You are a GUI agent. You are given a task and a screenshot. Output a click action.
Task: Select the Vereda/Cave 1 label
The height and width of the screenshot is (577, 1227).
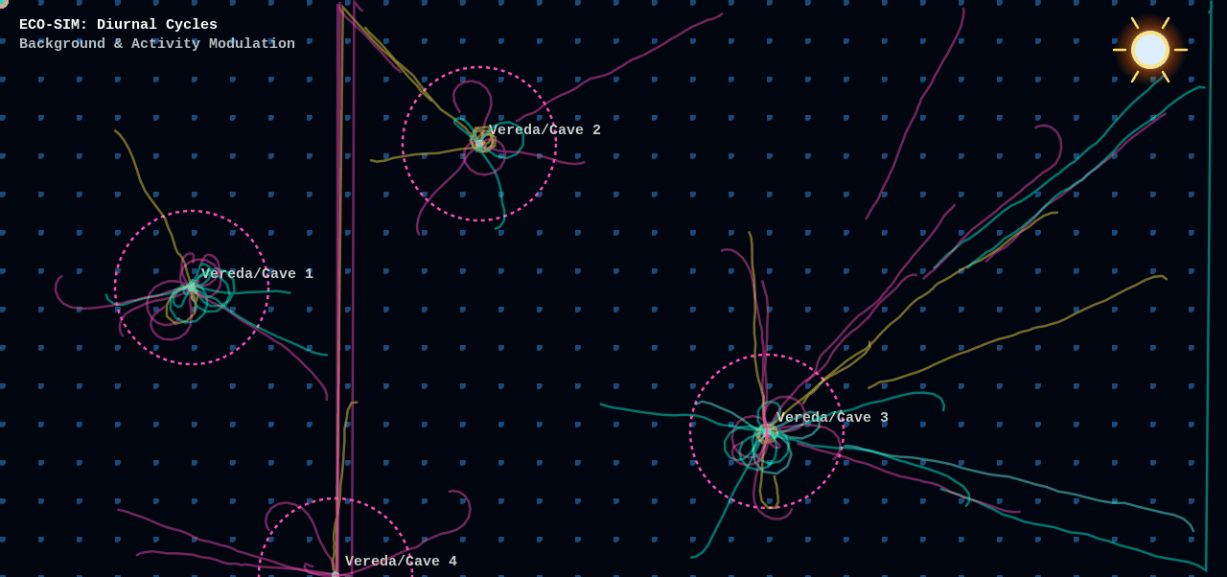point(257,274)
